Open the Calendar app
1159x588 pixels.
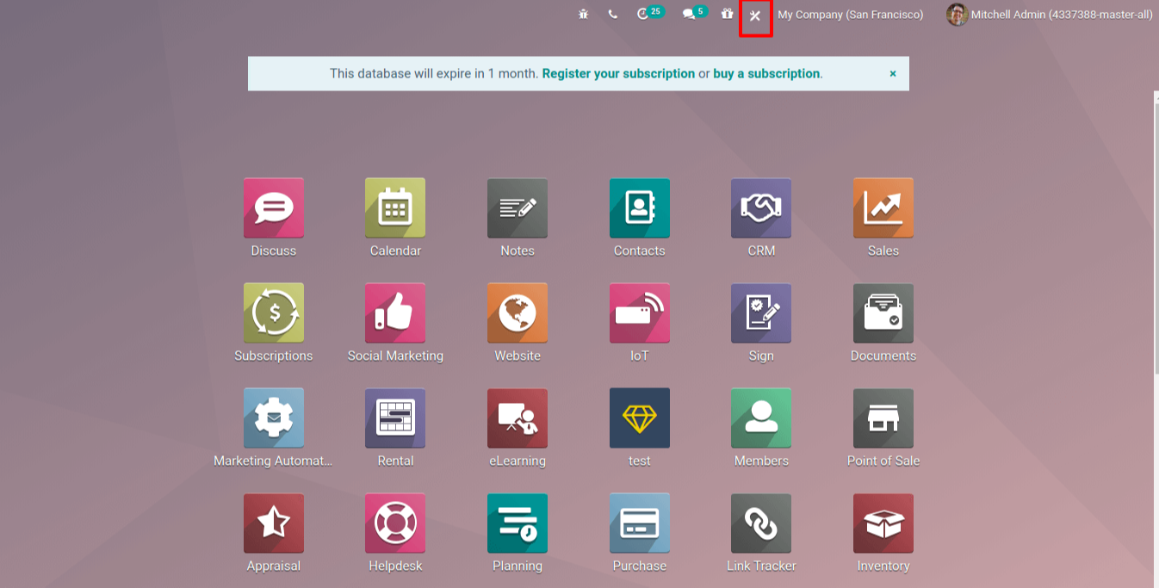pyautogui.click(x=395, y=208)
